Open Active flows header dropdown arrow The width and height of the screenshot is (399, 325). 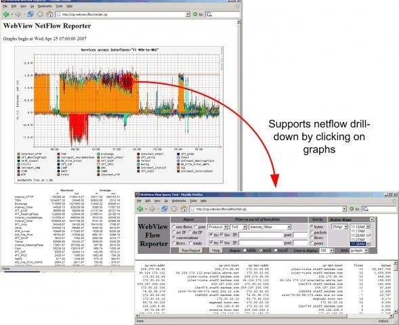click(x=372, y=219)
